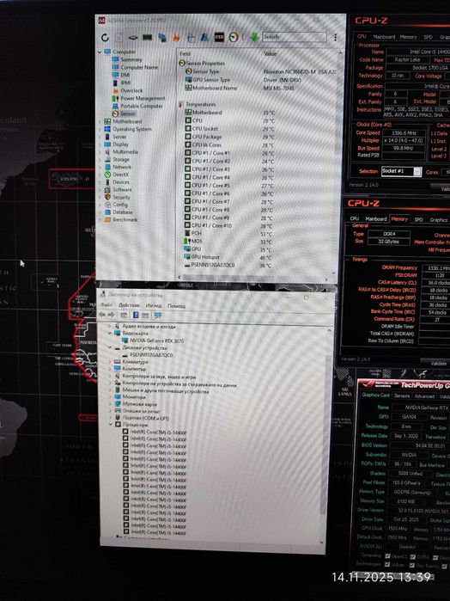The width and height of the screenshot is (450, 601).
Task: Select Portable Computer in AIDA64 tree
Action: click(x=142, y=106)
